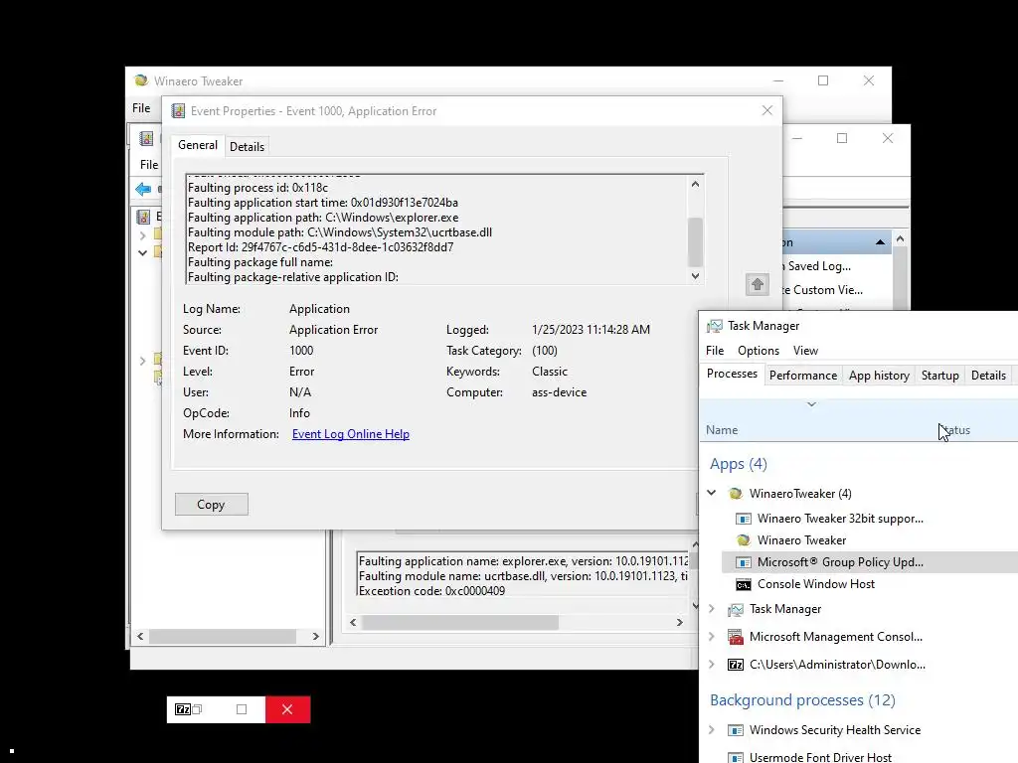Open the Task Manager Options menu

[759, 351]
